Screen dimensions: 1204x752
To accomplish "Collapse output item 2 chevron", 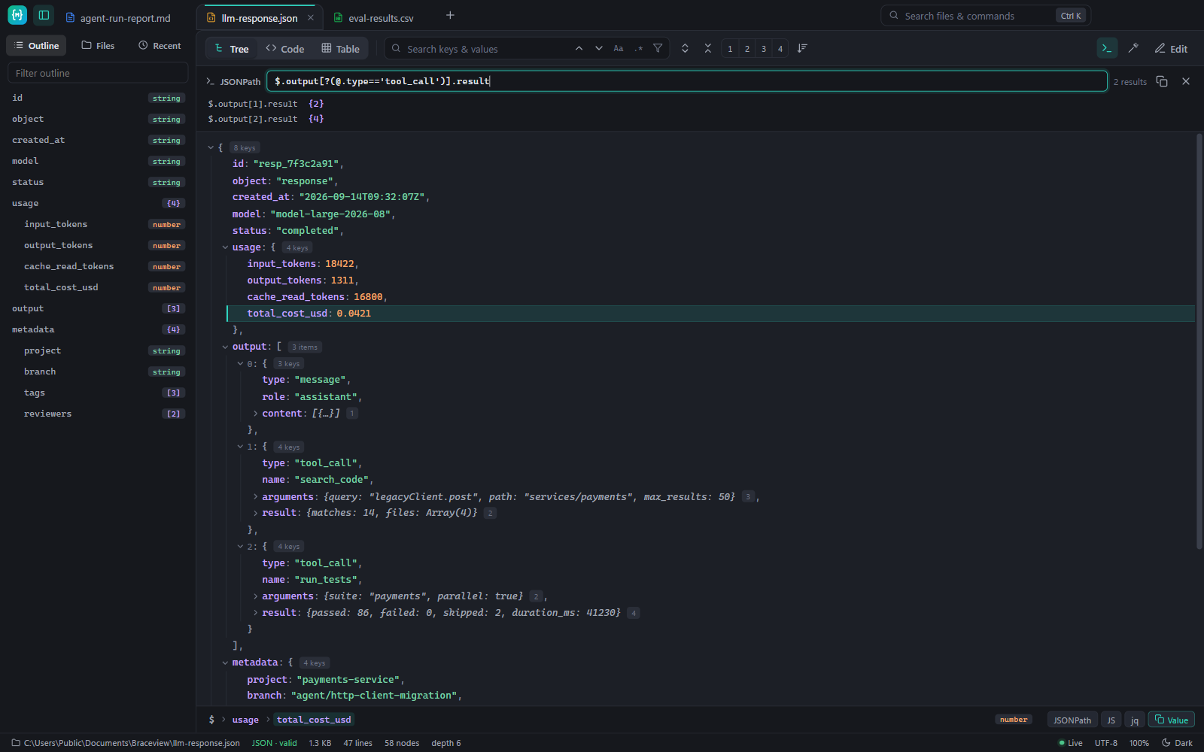I will pyautogui.click(x=240, y=547).
